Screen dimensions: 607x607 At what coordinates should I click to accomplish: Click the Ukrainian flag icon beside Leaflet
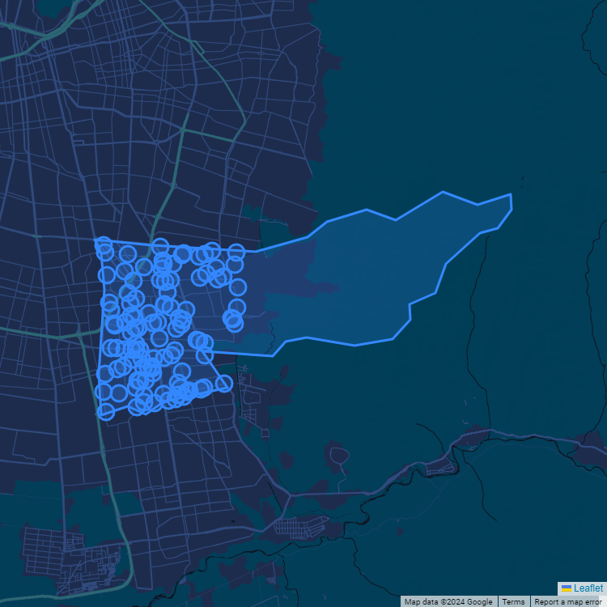point(567,588)
